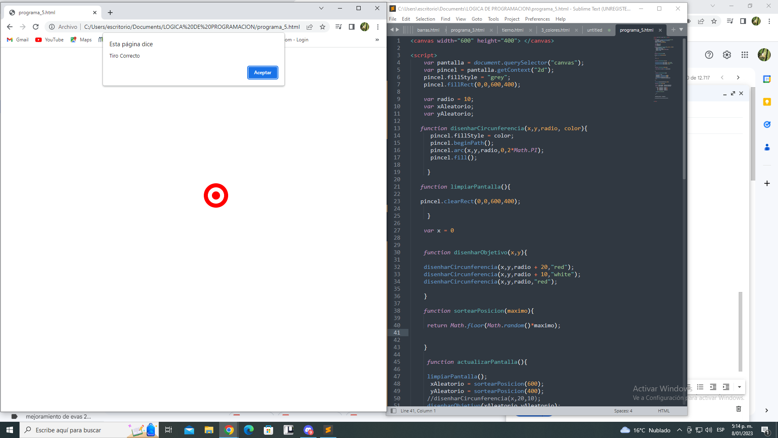
Task: Open the Google apps grid
Action: pos(745,55)
